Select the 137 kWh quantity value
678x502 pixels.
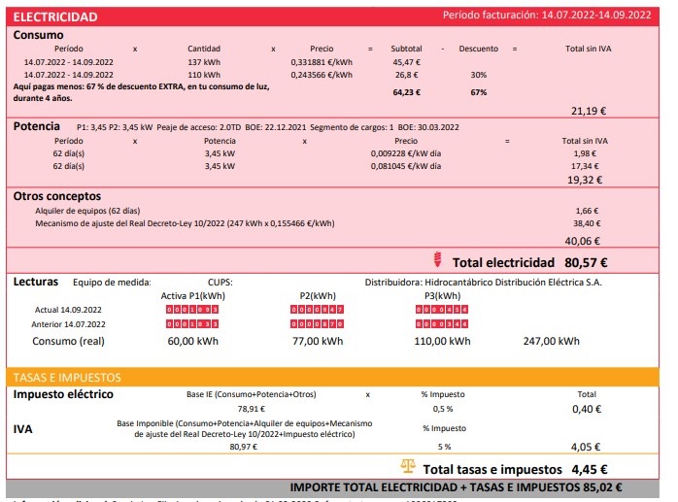point(204,62)
